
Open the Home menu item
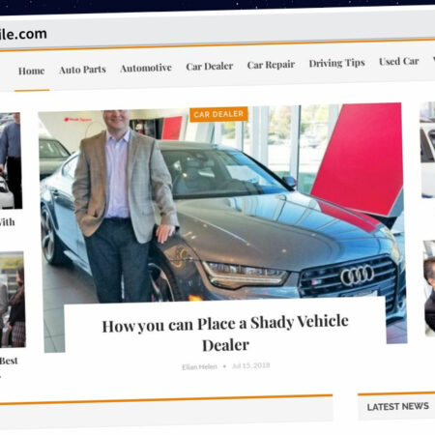pos(31,71)
